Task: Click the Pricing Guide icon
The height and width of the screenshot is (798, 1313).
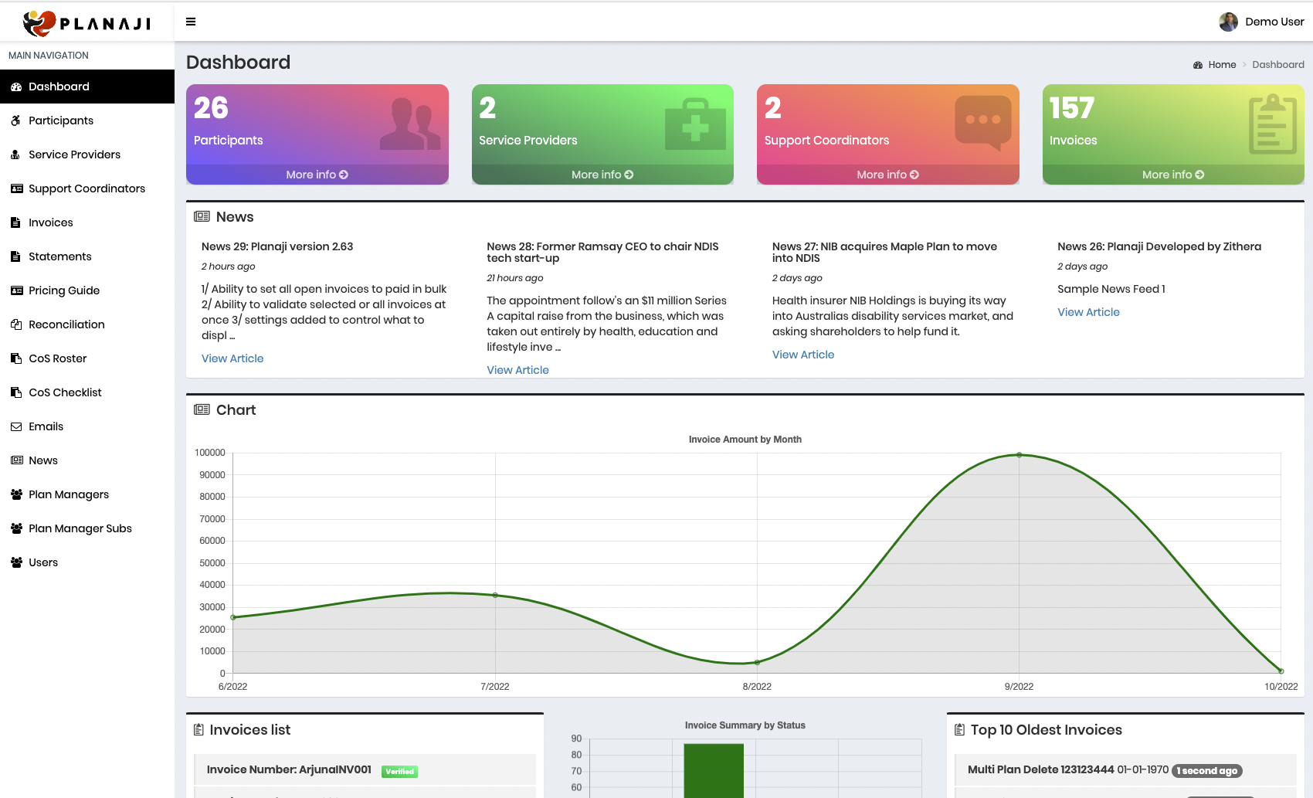Action: (16, 290)
